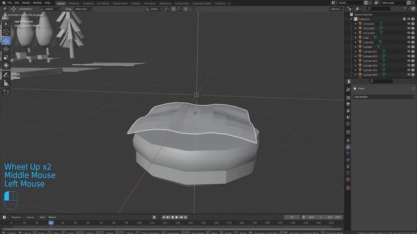
Task: Open the 3D viewport editor type icon
Action: coord(5,8)
